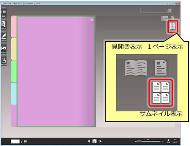
Task: Click inside the search text field
Action: click(154, 11)
